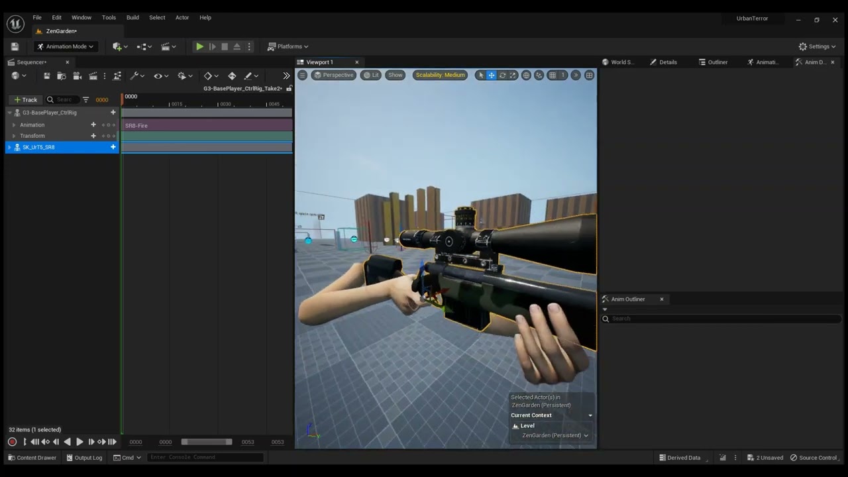The image size is (848, 477).
Task: Open the diamond key options dropdown
Action: [x=211, y=76]
